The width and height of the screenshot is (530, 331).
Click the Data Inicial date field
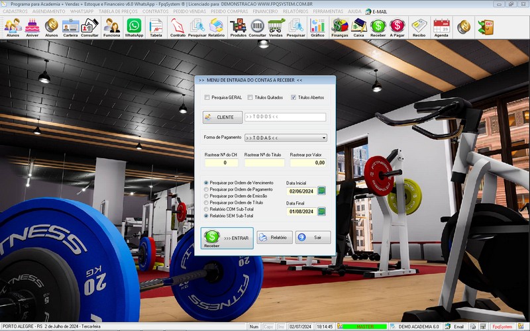point(301,191)
